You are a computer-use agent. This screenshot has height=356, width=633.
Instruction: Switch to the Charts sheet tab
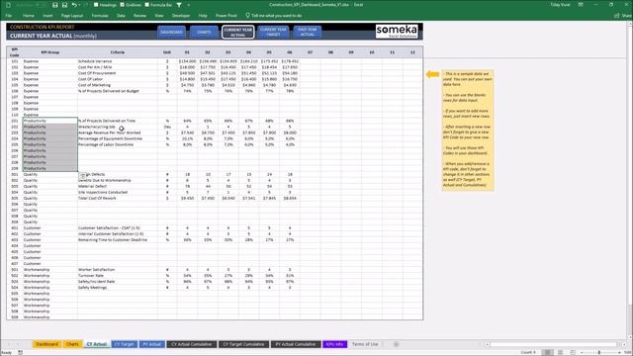point(72,344)
